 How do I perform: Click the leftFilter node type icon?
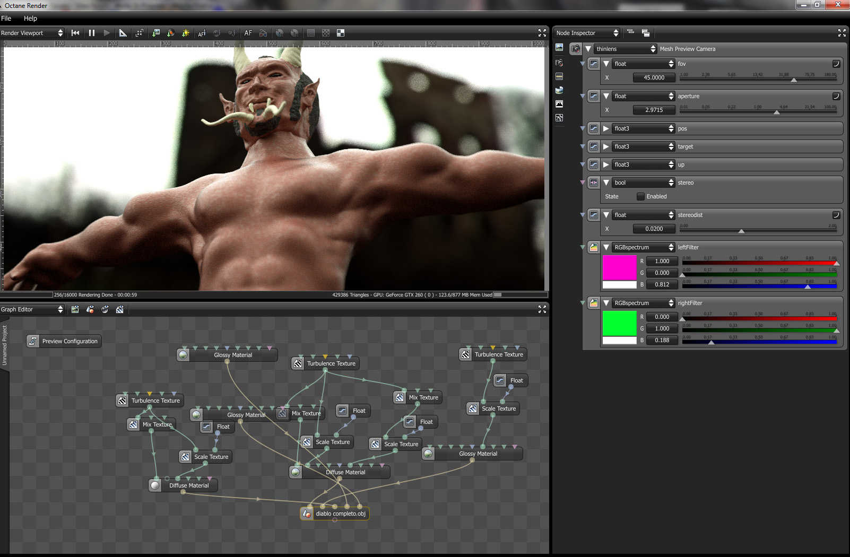tap(594, 247)
